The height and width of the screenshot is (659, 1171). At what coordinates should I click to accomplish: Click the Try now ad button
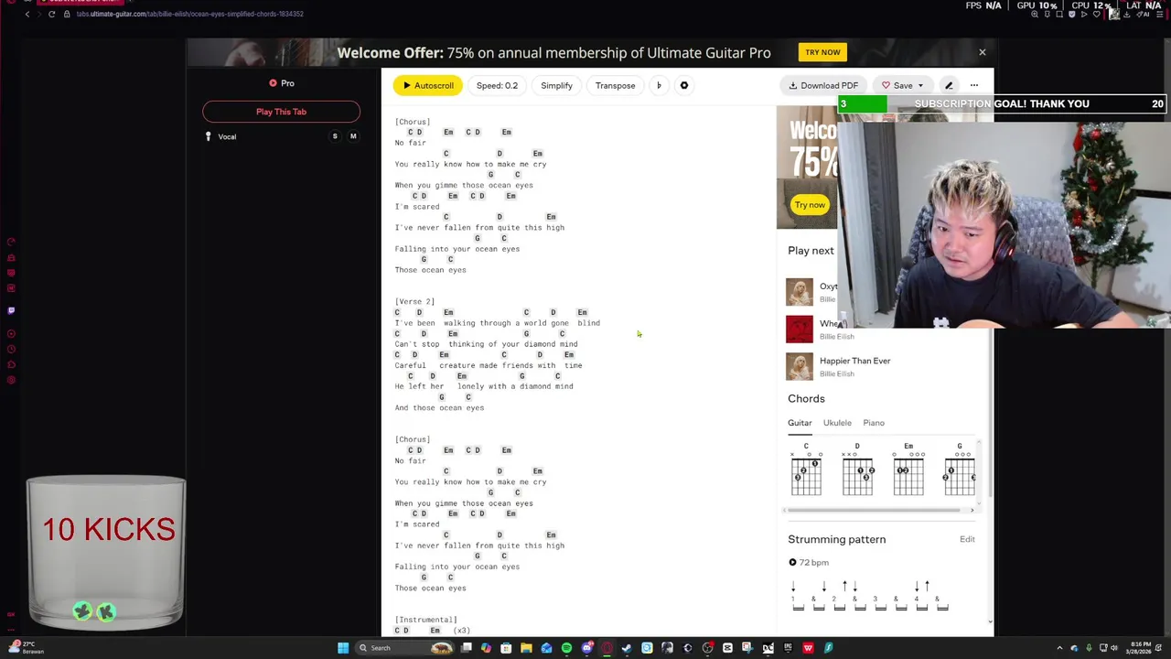(810, 205)
